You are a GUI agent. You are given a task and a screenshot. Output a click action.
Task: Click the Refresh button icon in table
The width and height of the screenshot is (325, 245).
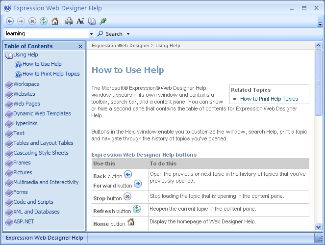pos(137,209)
